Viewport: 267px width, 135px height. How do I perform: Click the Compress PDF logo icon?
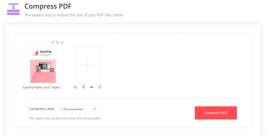(13, 9)
